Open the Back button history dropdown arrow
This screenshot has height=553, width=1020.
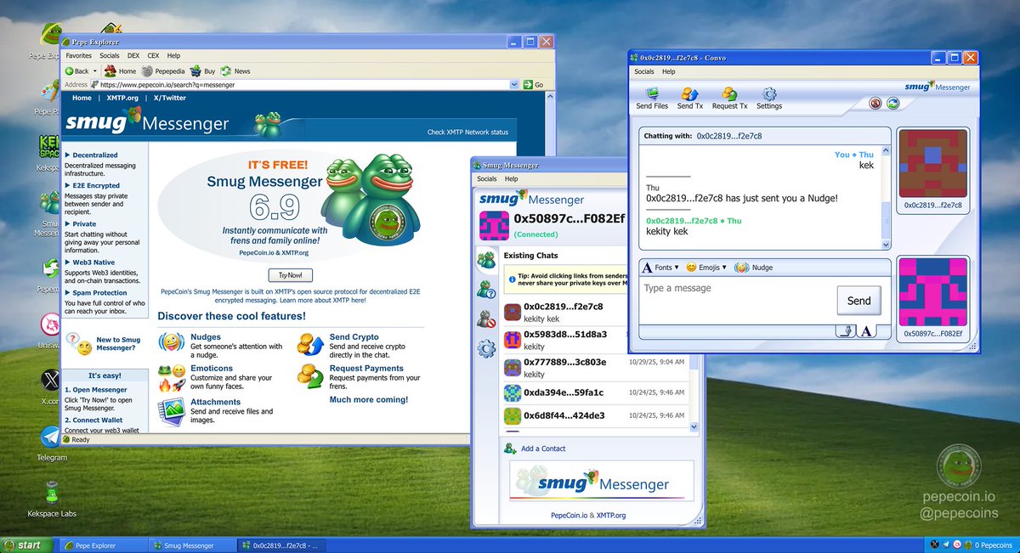95,71
